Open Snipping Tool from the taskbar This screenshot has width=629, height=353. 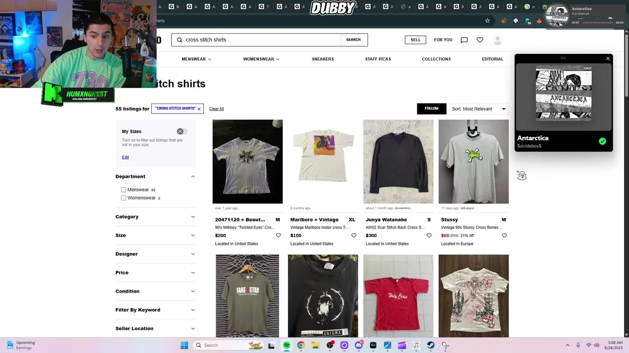445,345
